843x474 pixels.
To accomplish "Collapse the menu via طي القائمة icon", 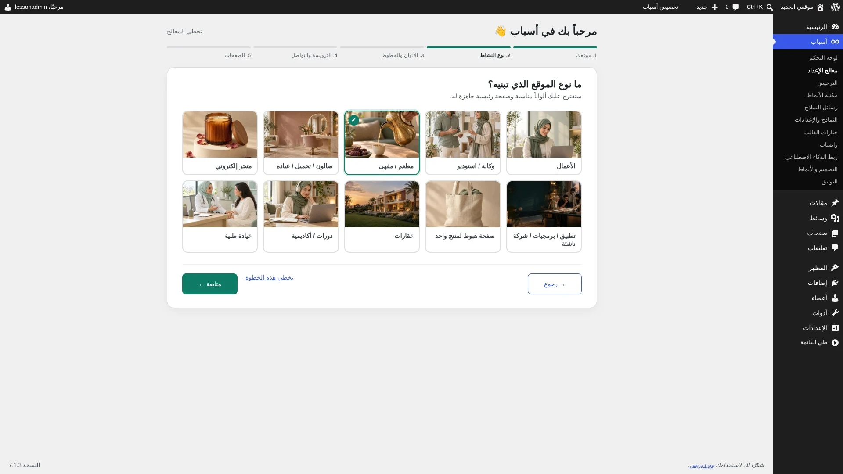I will [835, 342].
